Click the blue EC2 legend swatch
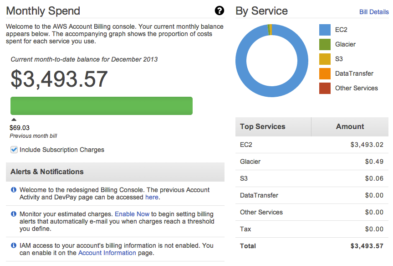Image resolution: width=393 pixels, height=266 pixels. coord(325,30)
